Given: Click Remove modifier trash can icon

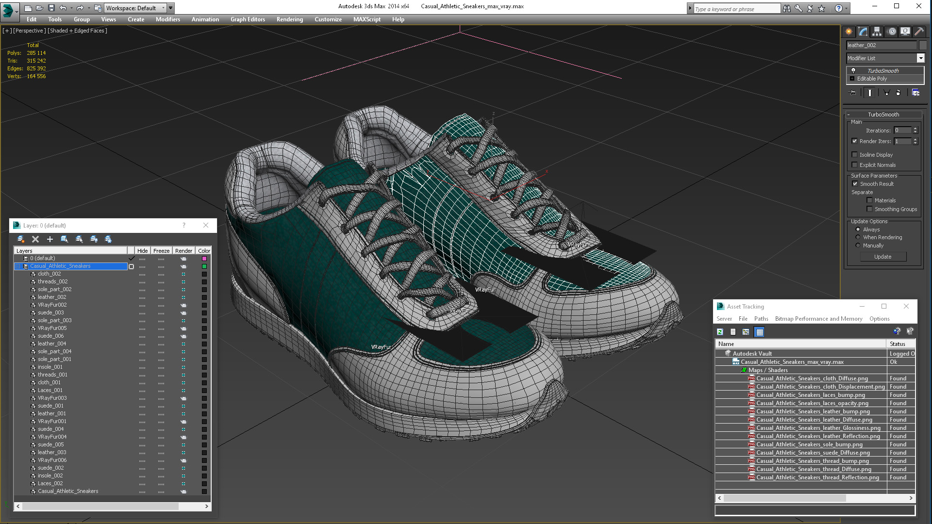Looking at the screenshot, I should pyautogui.click(x=898, y=93).
